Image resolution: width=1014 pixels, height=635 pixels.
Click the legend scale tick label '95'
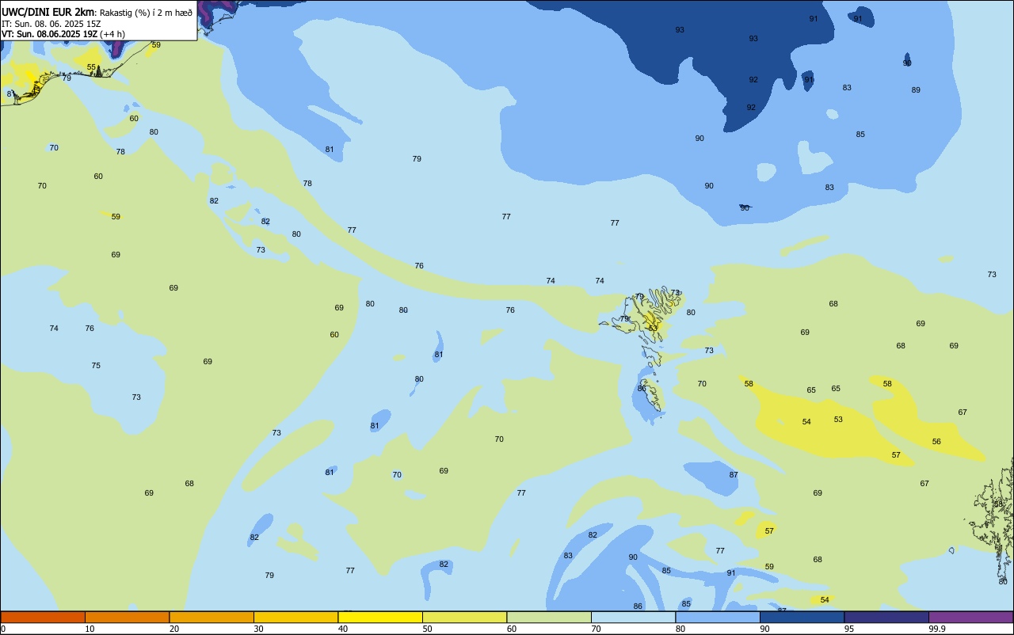(x=849, y=629)
